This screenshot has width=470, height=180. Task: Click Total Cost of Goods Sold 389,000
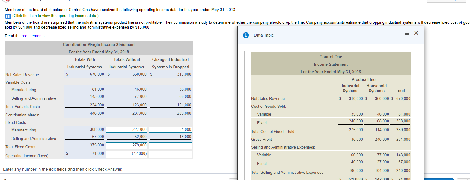[403, 130]
